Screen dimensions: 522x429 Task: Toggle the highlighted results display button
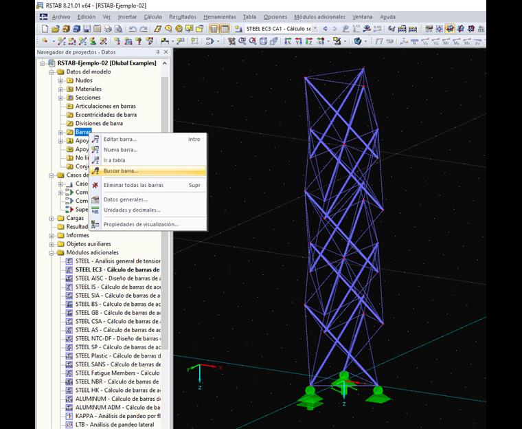click(x=450, y=29)
